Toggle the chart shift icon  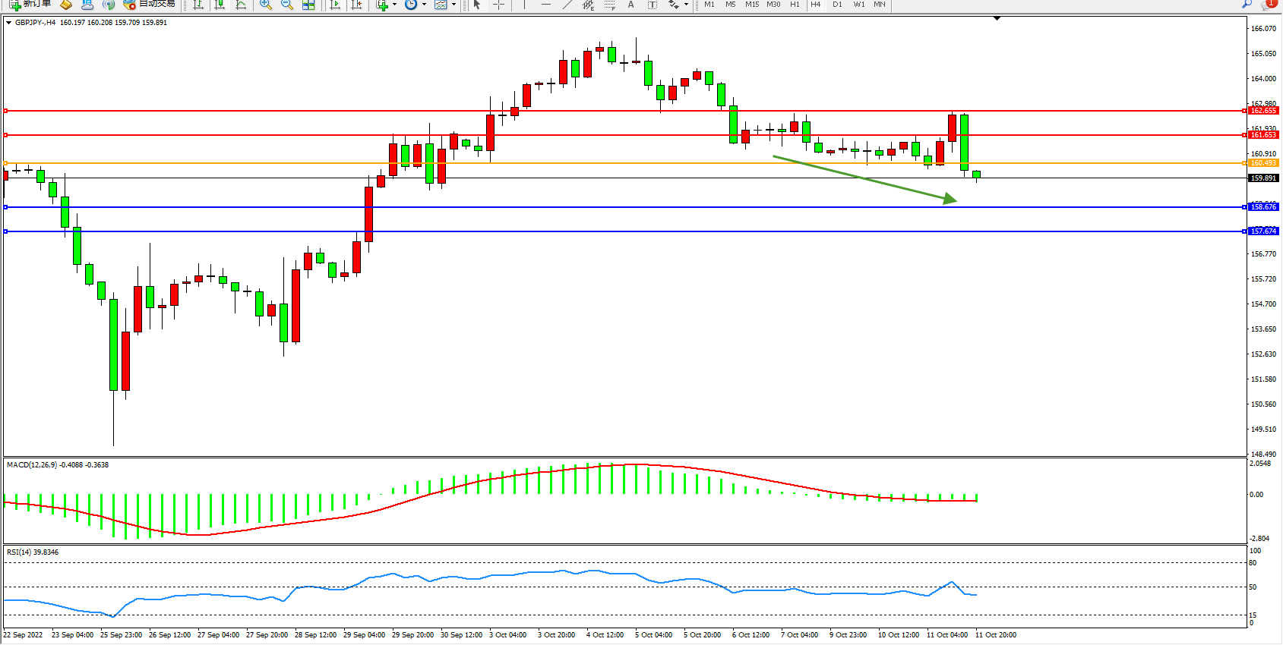[356, 5]
